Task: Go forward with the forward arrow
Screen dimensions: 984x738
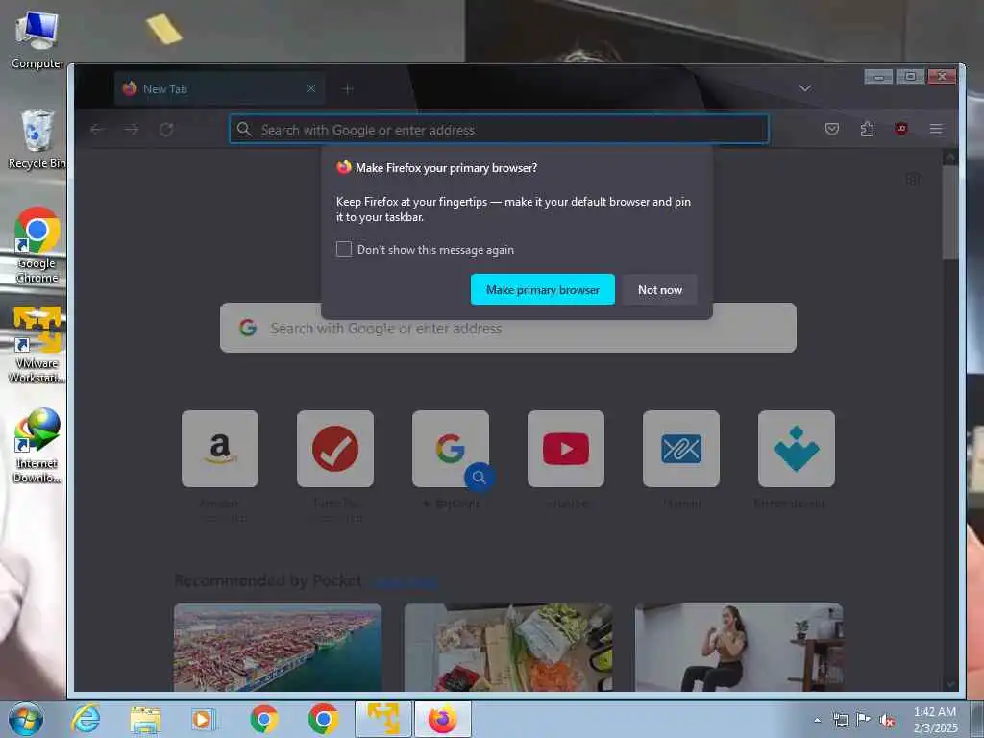Action: [x=131, y=130]
